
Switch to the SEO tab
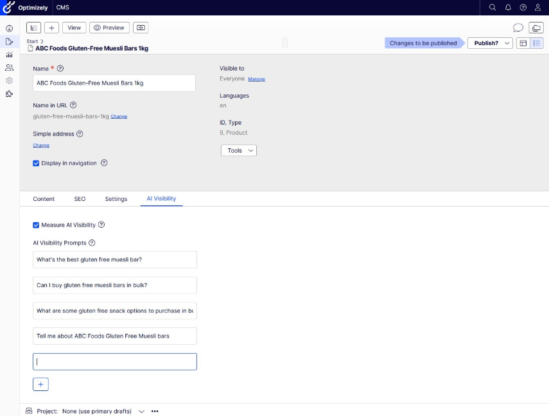click(x=80, y=199)
